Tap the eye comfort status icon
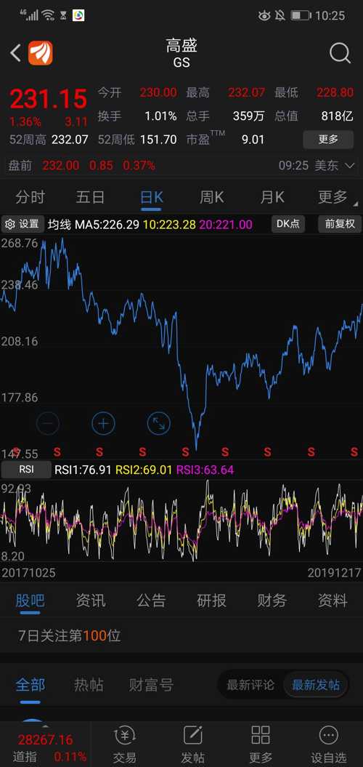363x767 pixels. tap(264, 16)
